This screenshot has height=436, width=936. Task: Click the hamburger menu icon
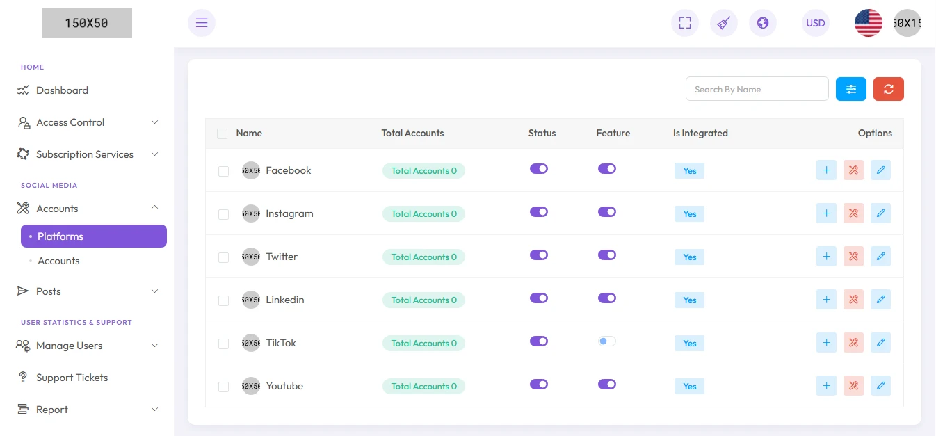click(x=202, y=23)
